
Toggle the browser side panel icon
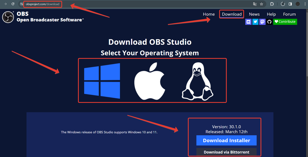pyautogui.click(x=290, y=4)
